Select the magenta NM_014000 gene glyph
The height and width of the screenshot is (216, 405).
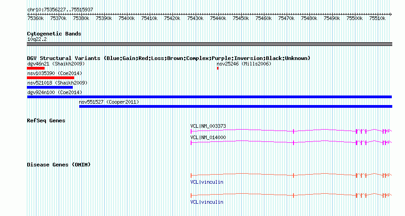pos(291,143)
